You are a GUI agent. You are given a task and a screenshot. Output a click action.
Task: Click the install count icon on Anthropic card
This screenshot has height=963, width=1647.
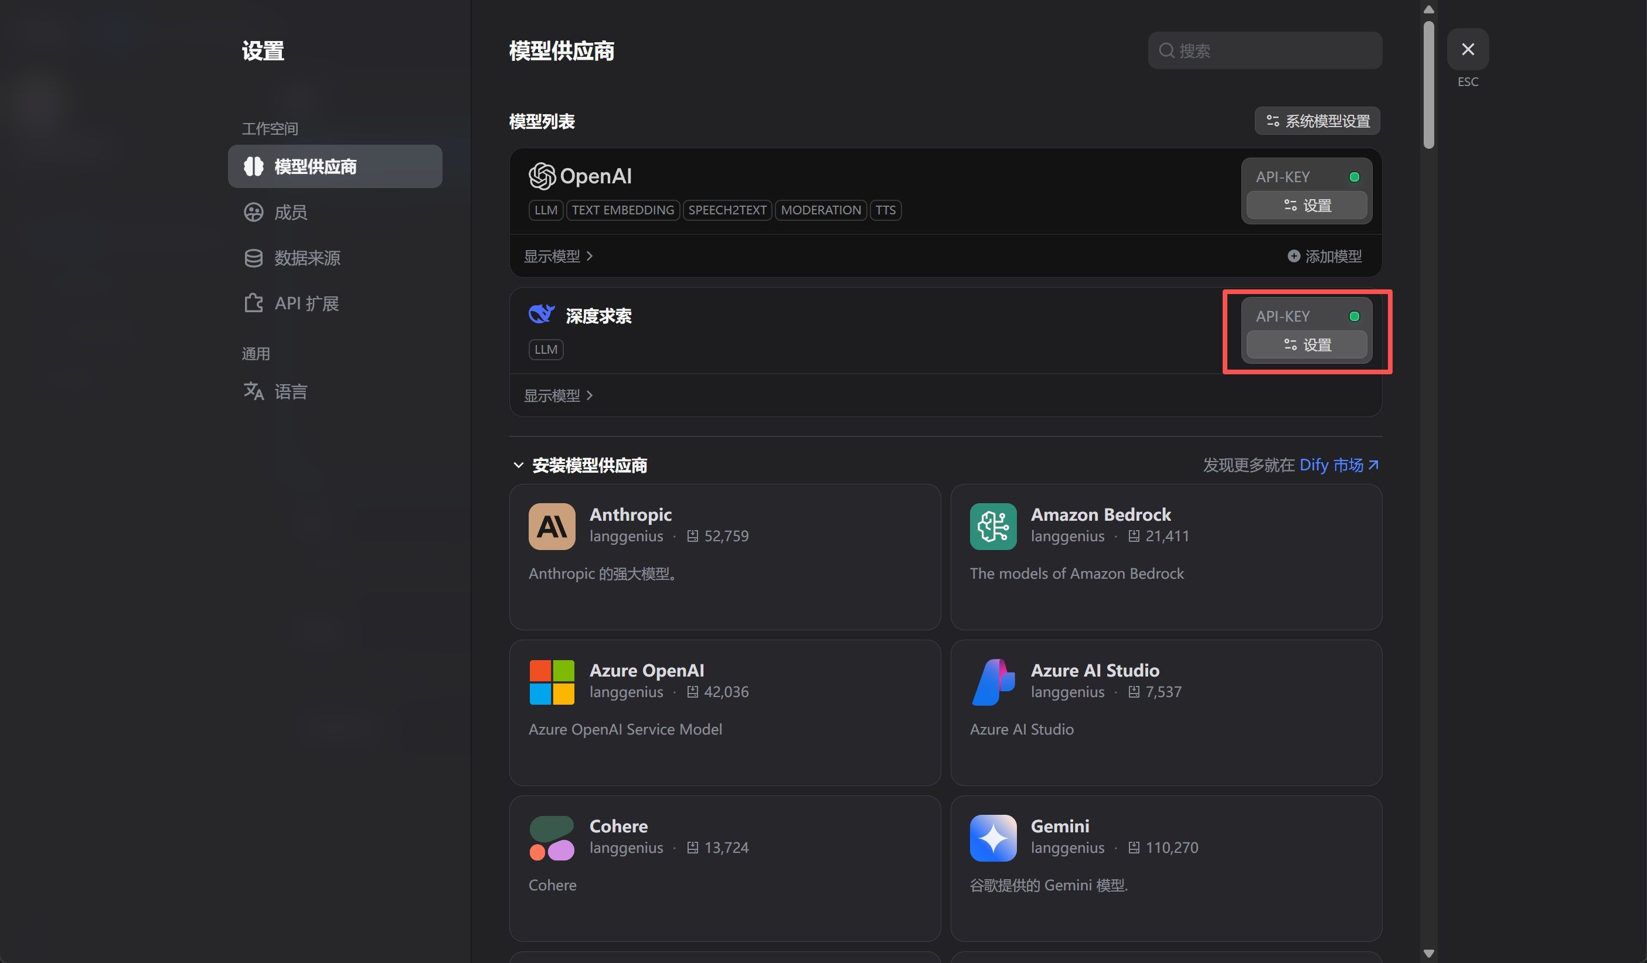point(693,537)
